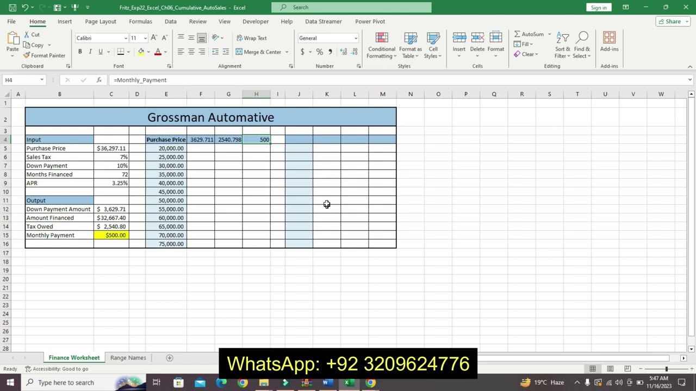Click Increase Indent icon

[x=225, y=52]
